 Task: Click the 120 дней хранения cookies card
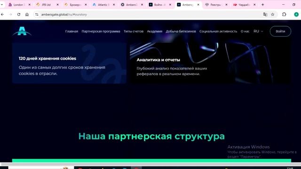[69, 63]
